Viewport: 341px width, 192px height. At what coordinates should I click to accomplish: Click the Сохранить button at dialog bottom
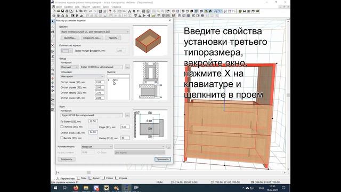coord(67,159)
